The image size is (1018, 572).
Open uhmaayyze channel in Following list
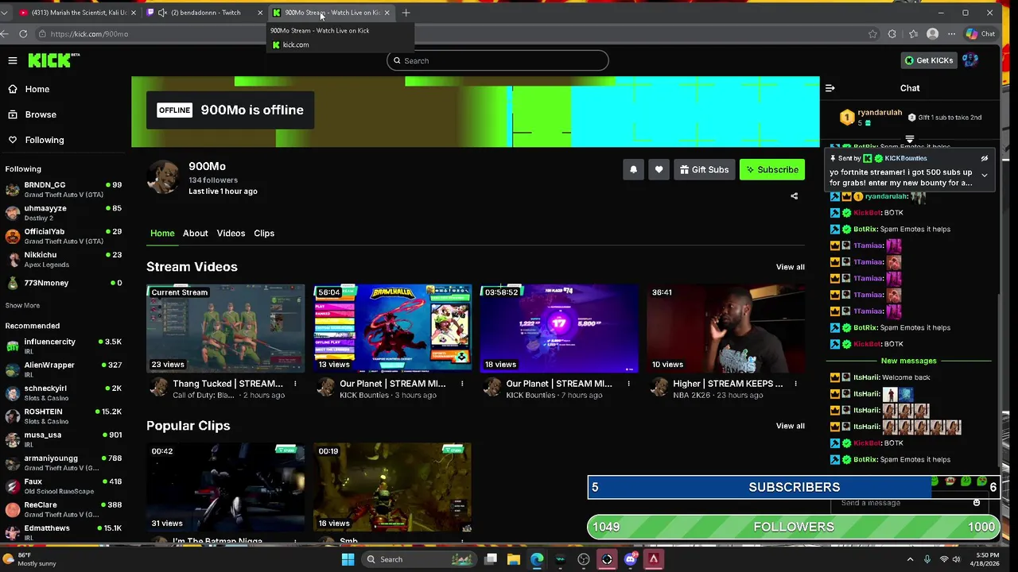(x=64, y=213)
